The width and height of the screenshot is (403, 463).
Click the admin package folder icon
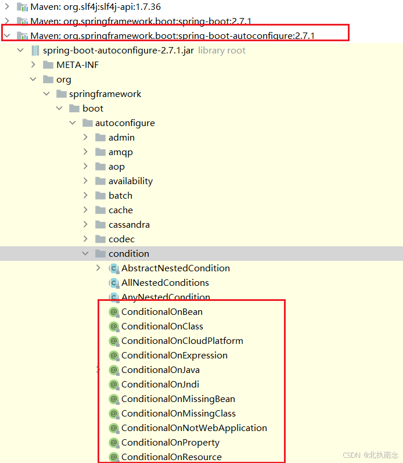[100, 138]
